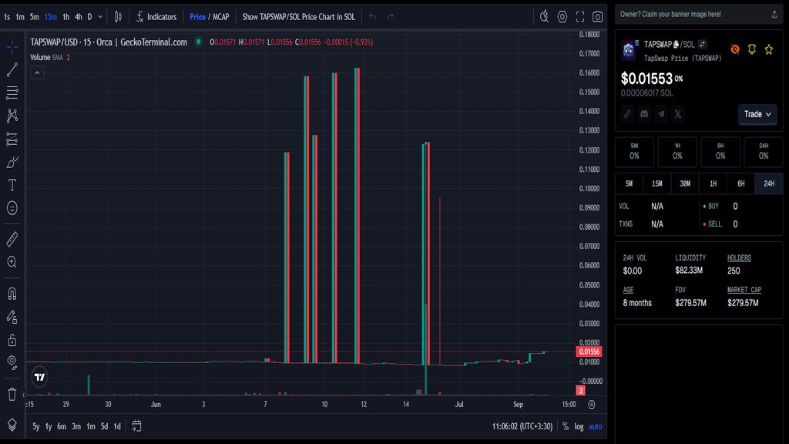The height and width of the screenshot is (444, 789).
Task: Select the ruler measure tool
Action: (x=12, y=239)
